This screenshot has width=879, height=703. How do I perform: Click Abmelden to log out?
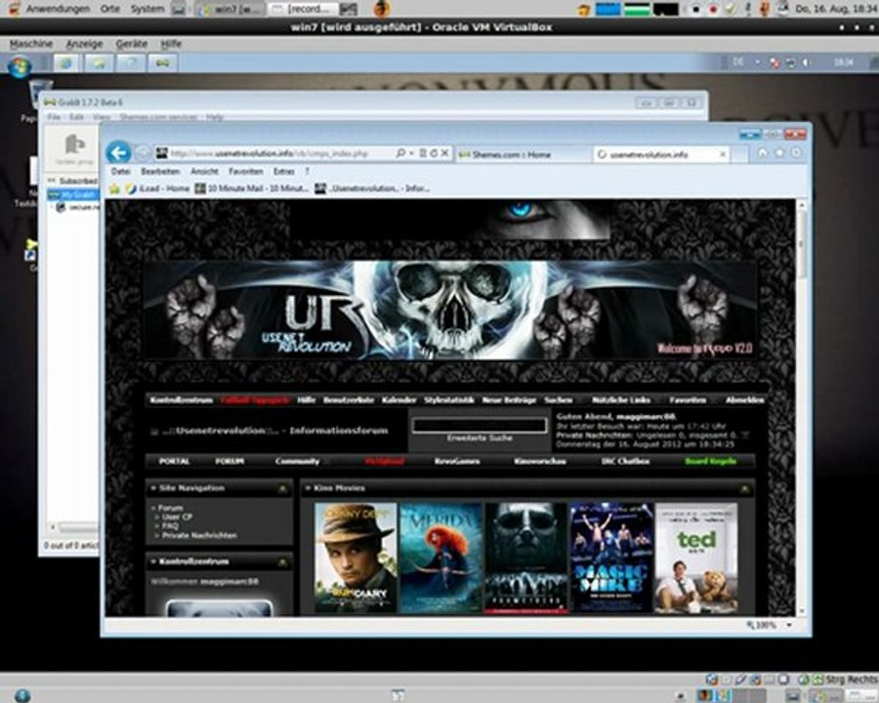point(744,399)
